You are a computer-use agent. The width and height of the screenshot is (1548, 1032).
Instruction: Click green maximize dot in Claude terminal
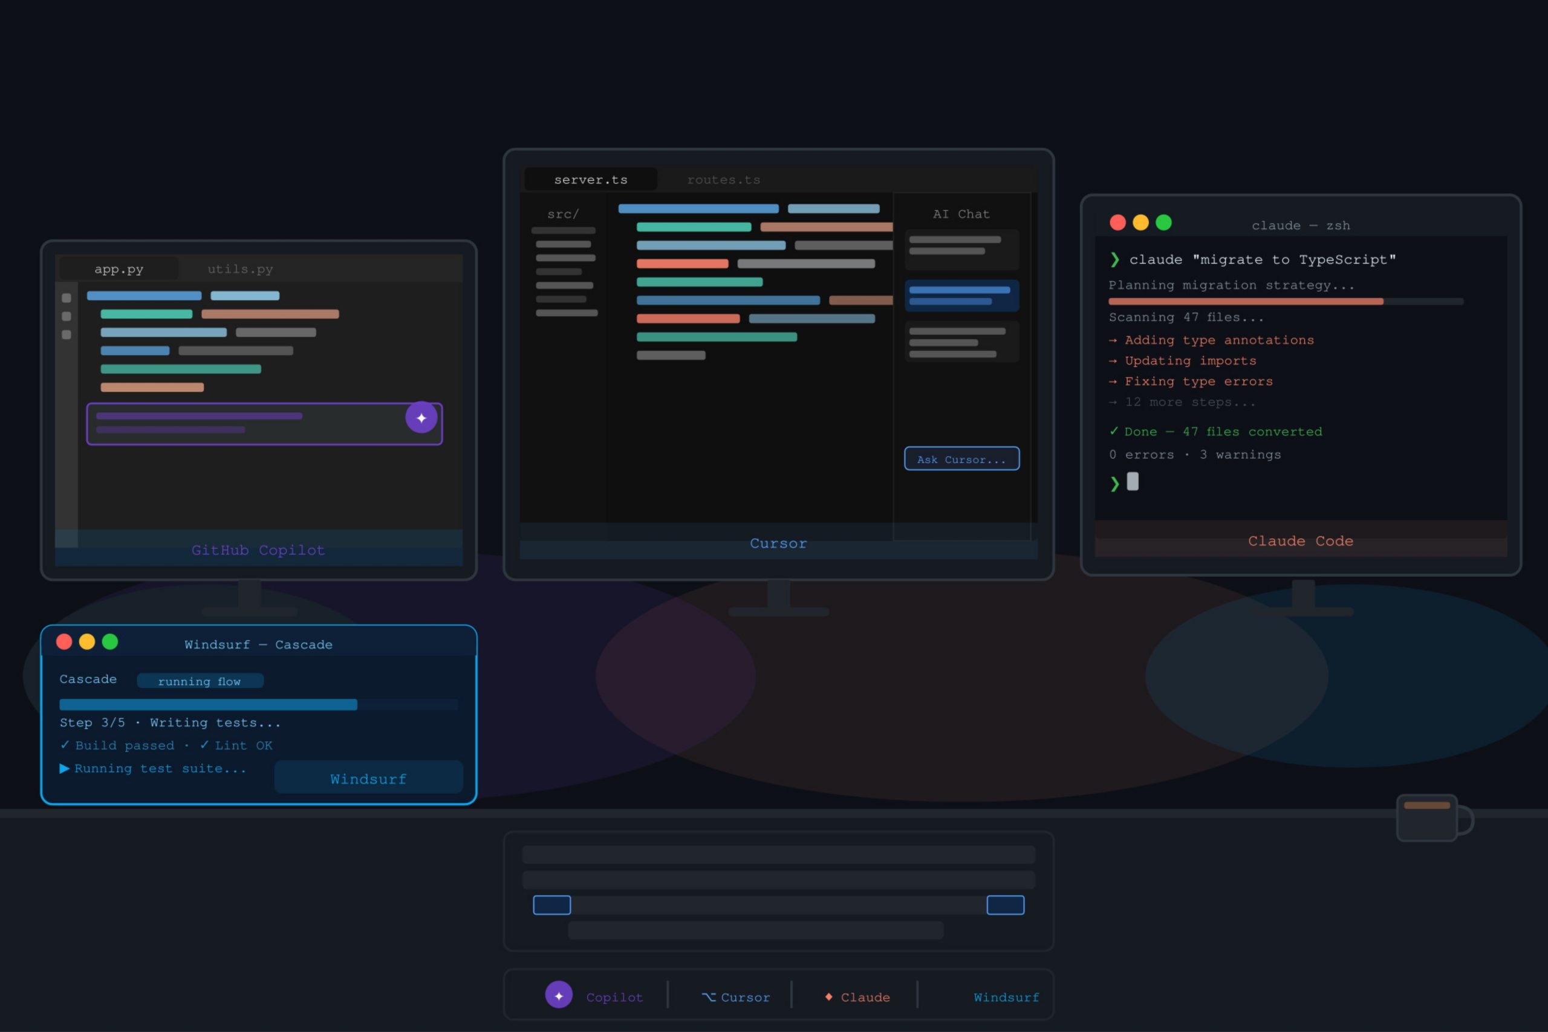pyautogui.click(x=1163, y=222)
